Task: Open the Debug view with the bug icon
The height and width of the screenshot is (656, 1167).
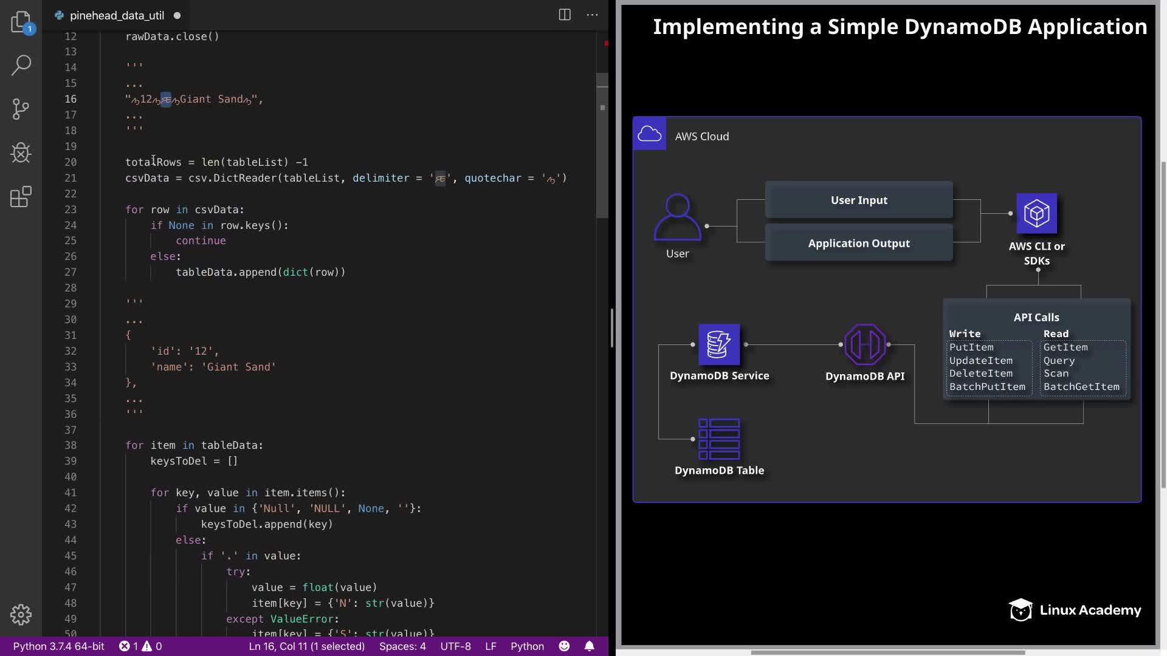Action: (21, 152)
